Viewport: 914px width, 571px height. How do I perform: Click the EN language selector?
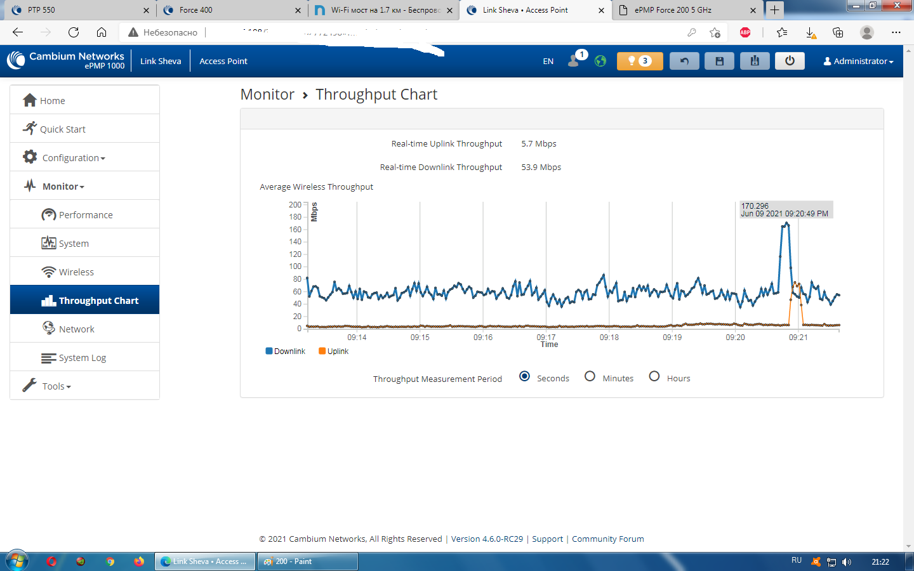548,62
